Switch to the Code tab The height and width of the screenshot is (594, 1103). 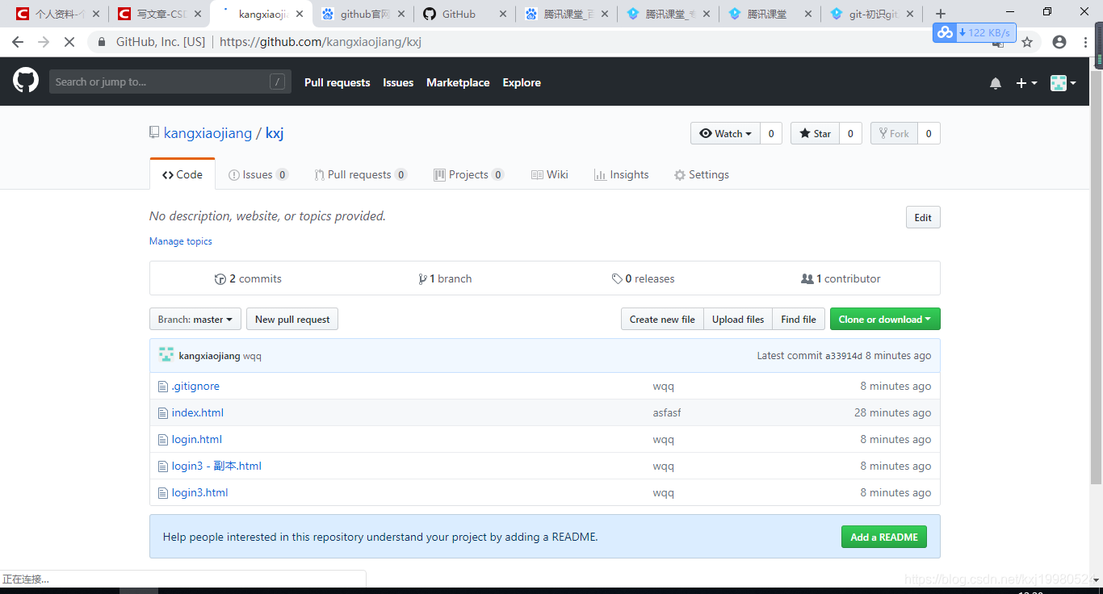tap(182, 174)
